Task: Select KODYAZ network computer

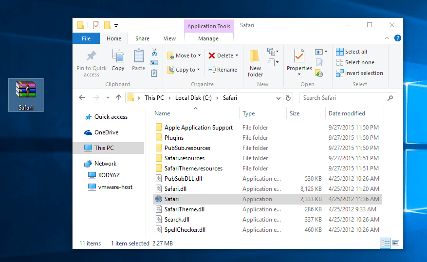Action: click(109, 175)
